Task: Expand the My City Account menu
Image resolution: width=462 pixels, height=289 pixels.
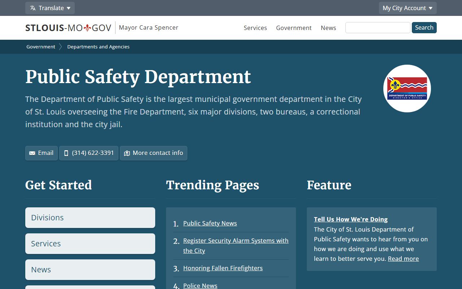Action: [407, 8]
